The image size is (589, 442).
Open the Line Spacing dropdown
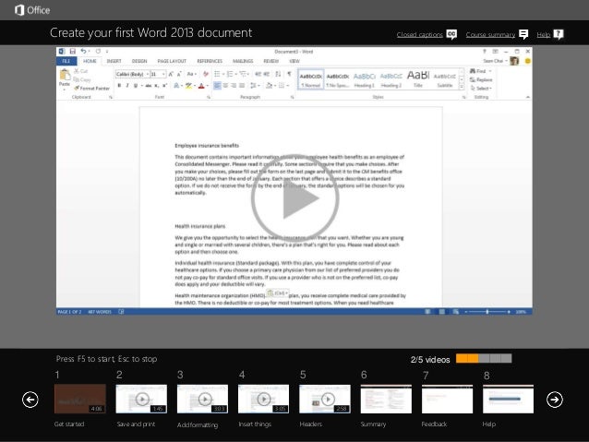click(254, 86)
